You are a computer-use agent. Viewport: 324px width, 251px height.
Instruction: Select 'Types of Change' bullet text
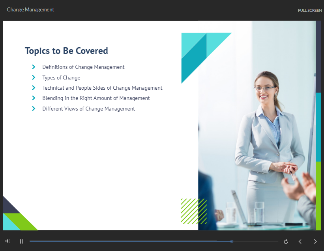(61, 78)
